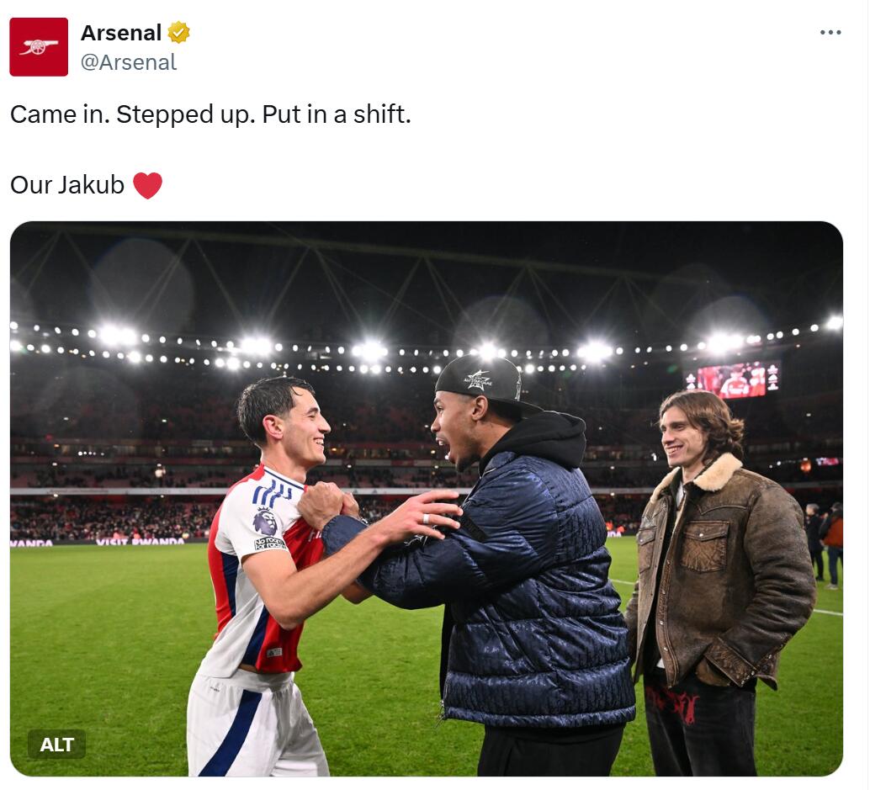The height and width of the screenshot is (790, 870).
Task: Click the black hood on the puffer jacket
Action: click(x=538, y=437)
